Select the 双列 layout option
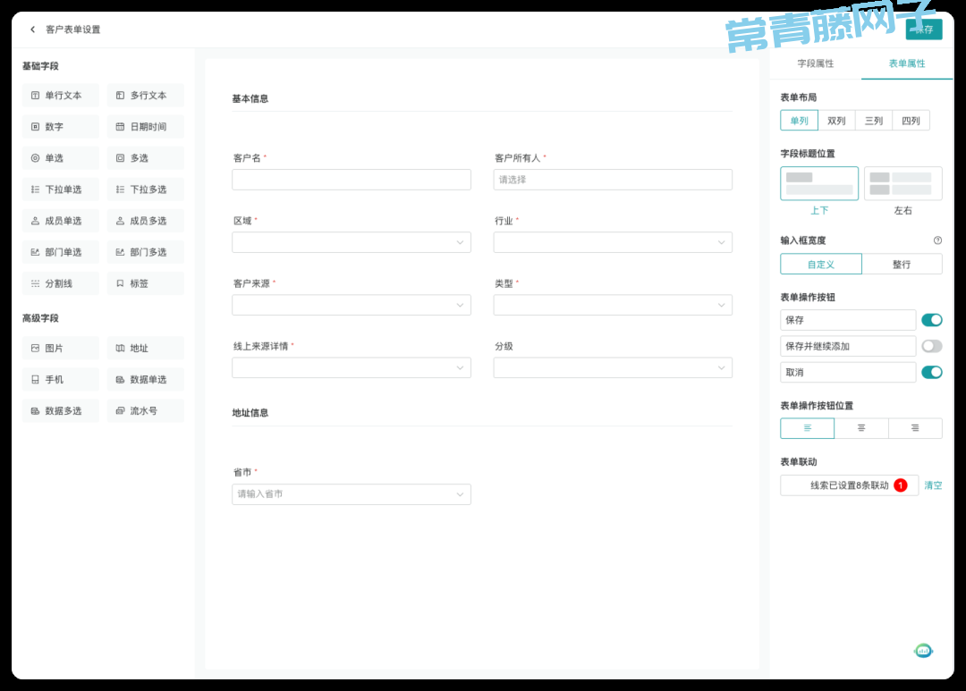The image size is (966, 691). tap(836, 121)
